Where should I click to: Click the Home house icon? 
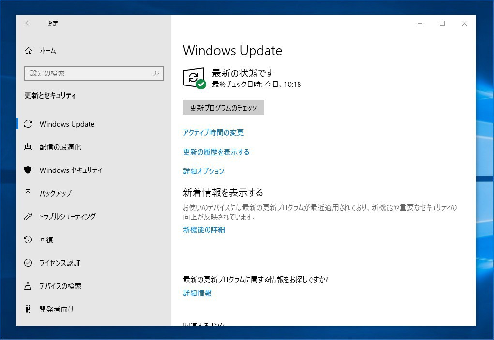[29, 51]
